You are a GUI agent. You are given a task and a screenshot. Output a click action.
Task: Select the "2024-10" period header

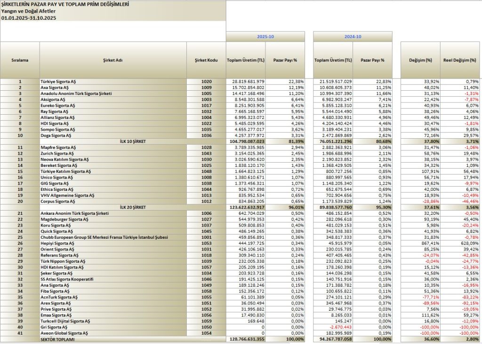[353, 36]
